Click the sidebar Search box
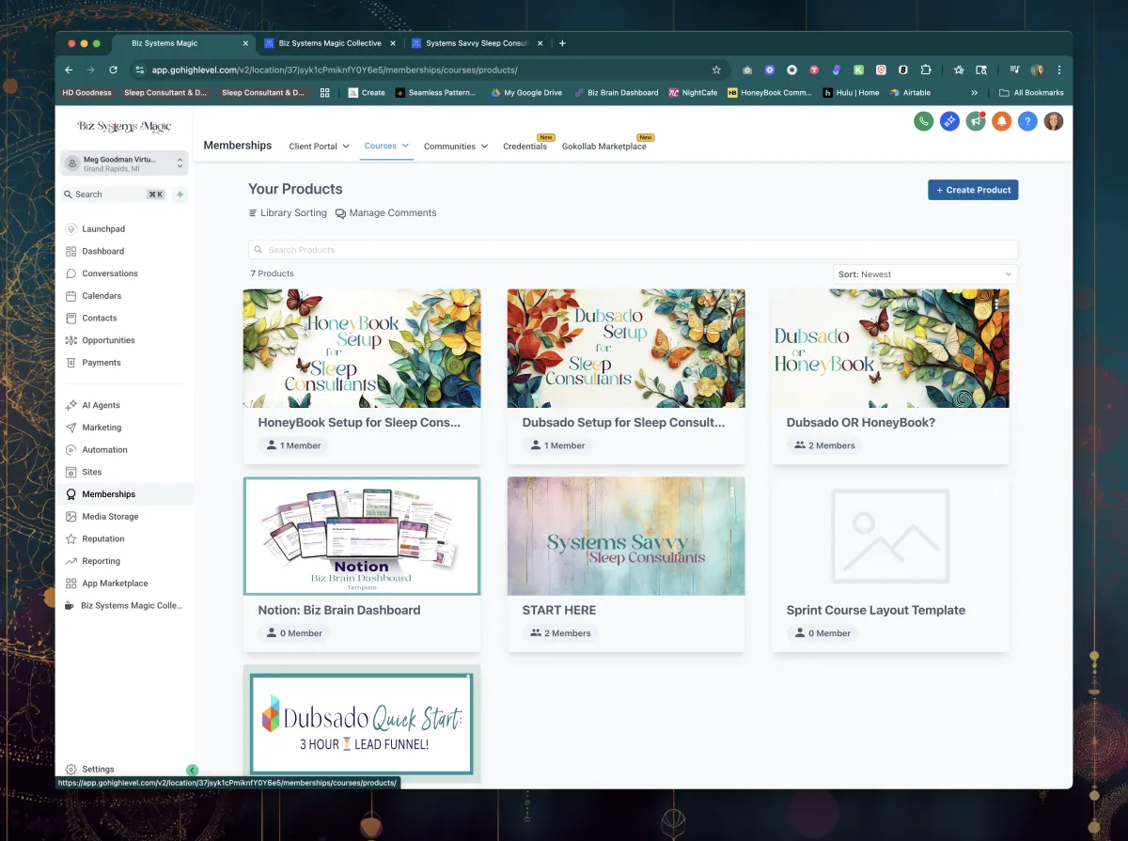Viewport: 1128px width, 841px height. click(115, 195)
